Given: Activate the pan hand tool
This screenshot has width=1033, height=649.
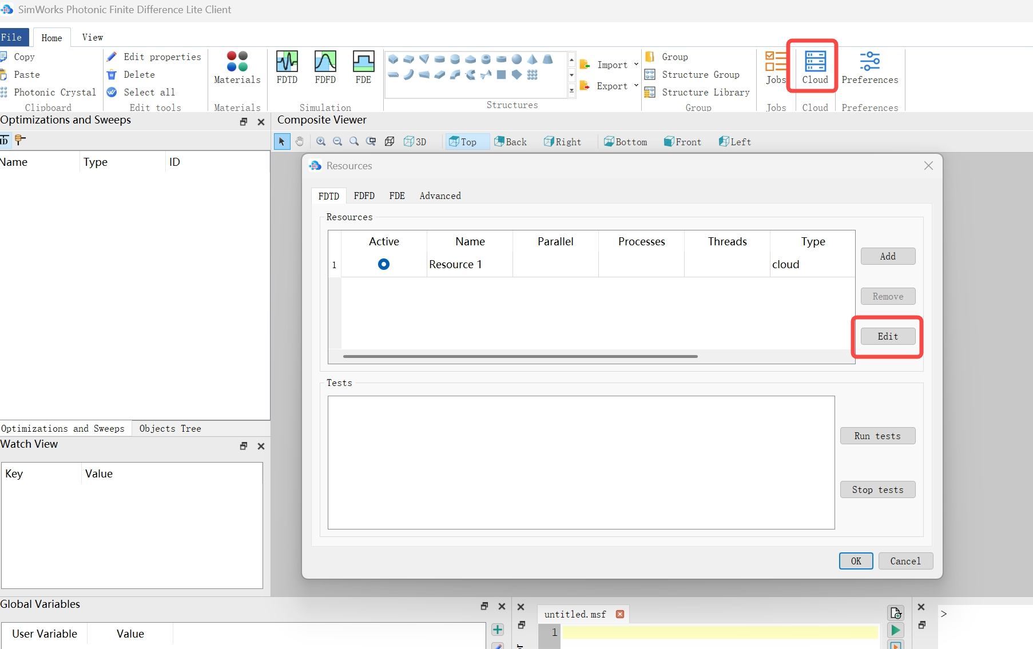Looking at the screenshot, I should (299, 141).
